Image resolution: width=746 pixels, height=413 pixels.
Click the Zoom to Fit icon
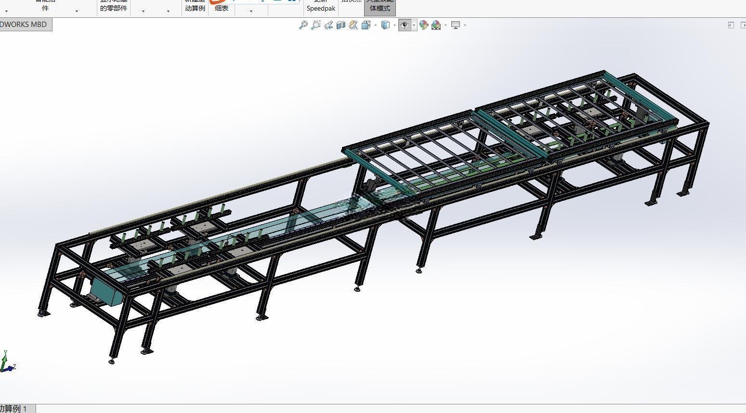[303, 25]
